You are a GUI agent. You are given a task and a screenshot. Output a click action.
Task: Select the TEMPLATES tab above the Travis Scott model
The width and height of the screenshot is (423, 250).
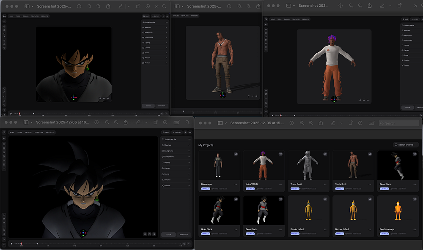184,16
